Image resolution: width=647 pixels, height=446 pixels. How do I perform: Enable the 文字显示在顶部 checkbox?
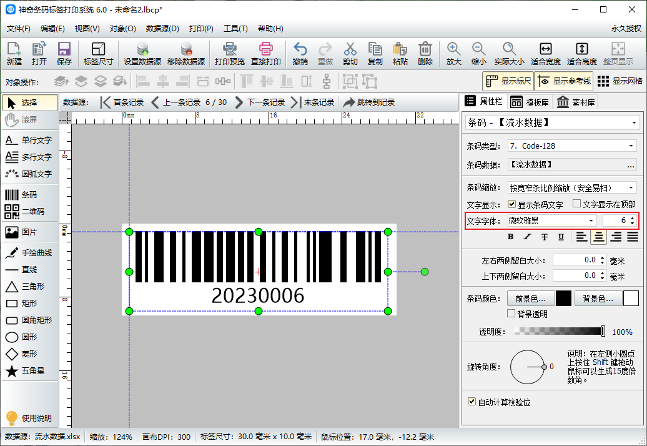point(577,204)
